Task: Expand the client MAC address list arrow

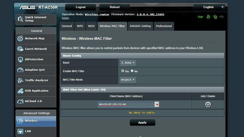Action: (157, 104)
